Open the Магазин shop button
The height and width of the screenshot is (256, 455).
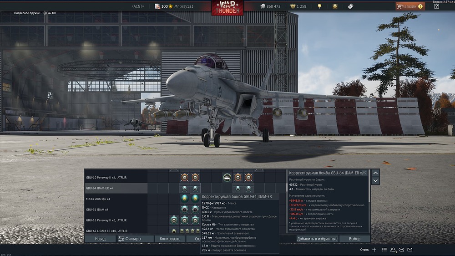410,6
